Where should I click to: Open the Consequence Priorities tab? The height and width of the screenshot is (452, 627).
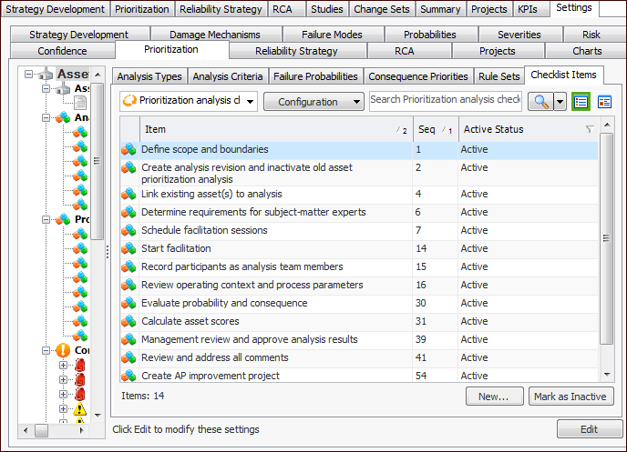(418, 76)
